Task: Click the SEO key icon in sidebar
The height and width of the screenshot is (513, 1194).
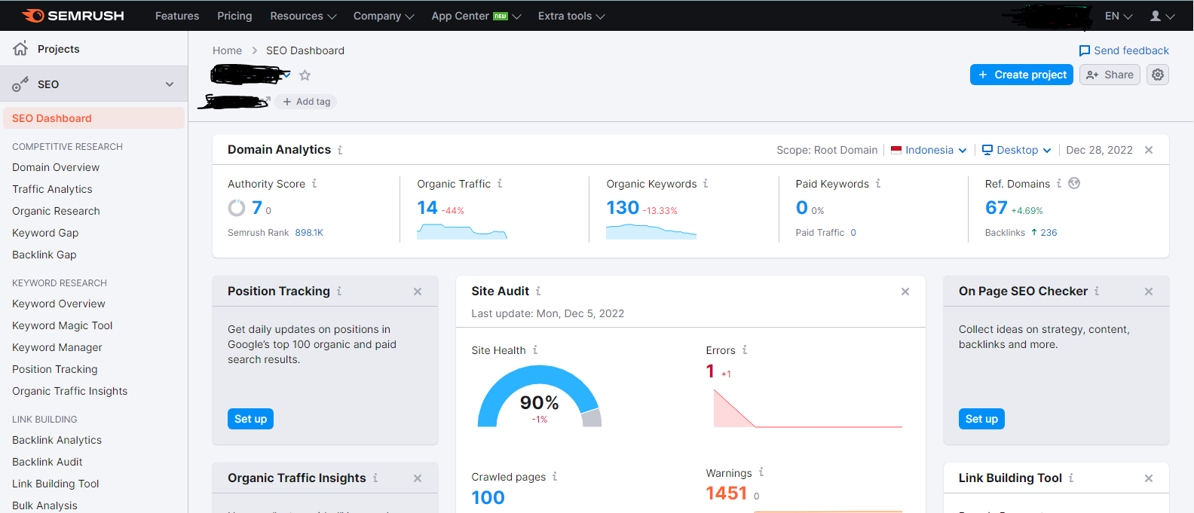Action: [20, 84]
